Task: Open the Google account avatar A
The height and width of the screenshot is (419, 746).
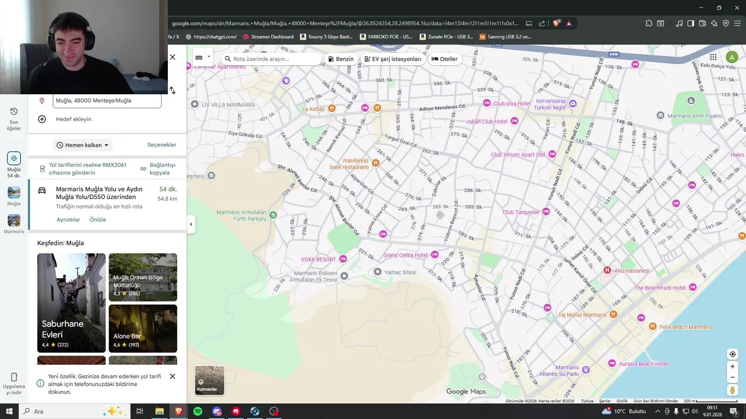Action: coord(731,57)
